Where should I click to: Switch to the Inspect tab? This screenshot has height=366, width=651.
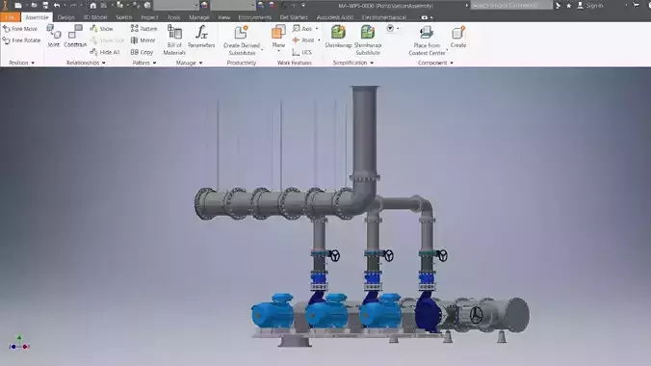pyautogui.click(x=149, y=17)
